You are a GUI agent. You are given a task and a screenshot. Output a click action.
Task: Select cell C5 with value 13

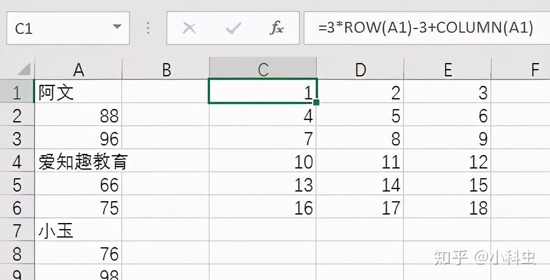point(263,184)
